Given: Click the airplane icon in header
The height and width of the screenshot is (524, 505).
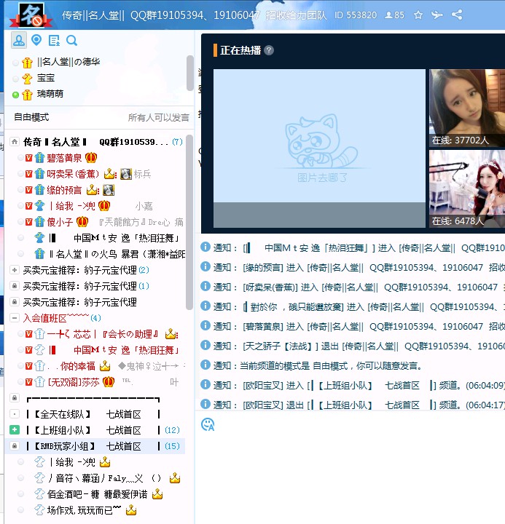Looking at the screenshot, I should (x=437, y=15).
